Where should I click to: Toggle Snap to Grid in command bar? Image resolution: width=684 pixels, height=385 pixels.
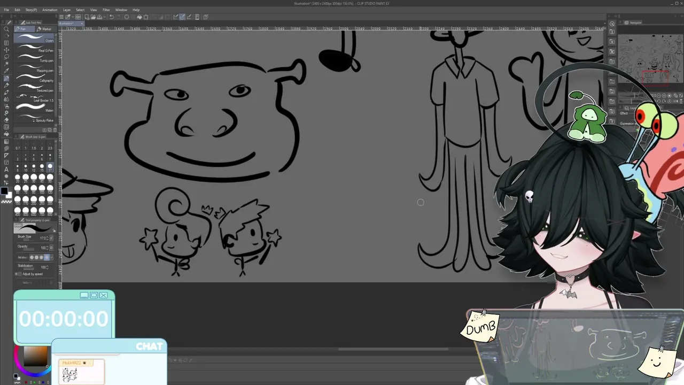[x=189, y=17]
